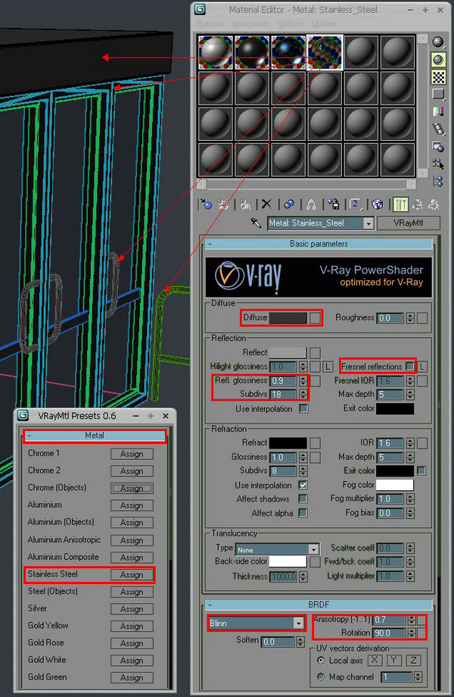Screen dimensions: 454x697
Task: Toggle Show Map in Viewport cube icon
Action: click(x=378, y=204)
